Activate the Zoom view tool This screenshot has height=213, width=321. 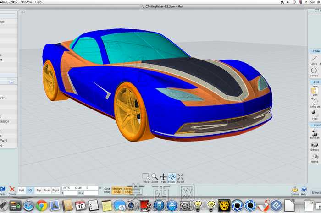tap(155, 178)
